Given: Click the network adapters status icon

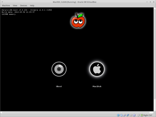Looking at the screenshot, I should (x=128, y=115).
